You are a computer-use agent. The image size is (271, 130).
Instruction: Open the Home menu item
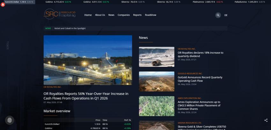click(88, 15)
